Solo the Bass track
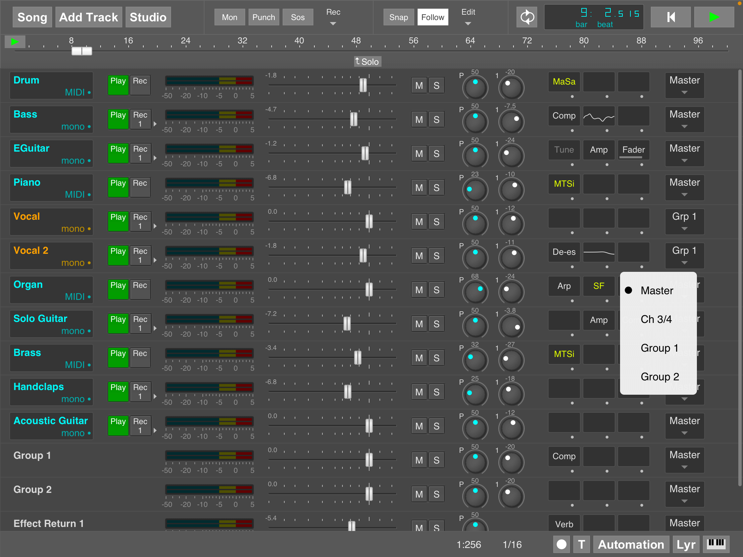Screen dimensions: 743x557 click(436, 120)
